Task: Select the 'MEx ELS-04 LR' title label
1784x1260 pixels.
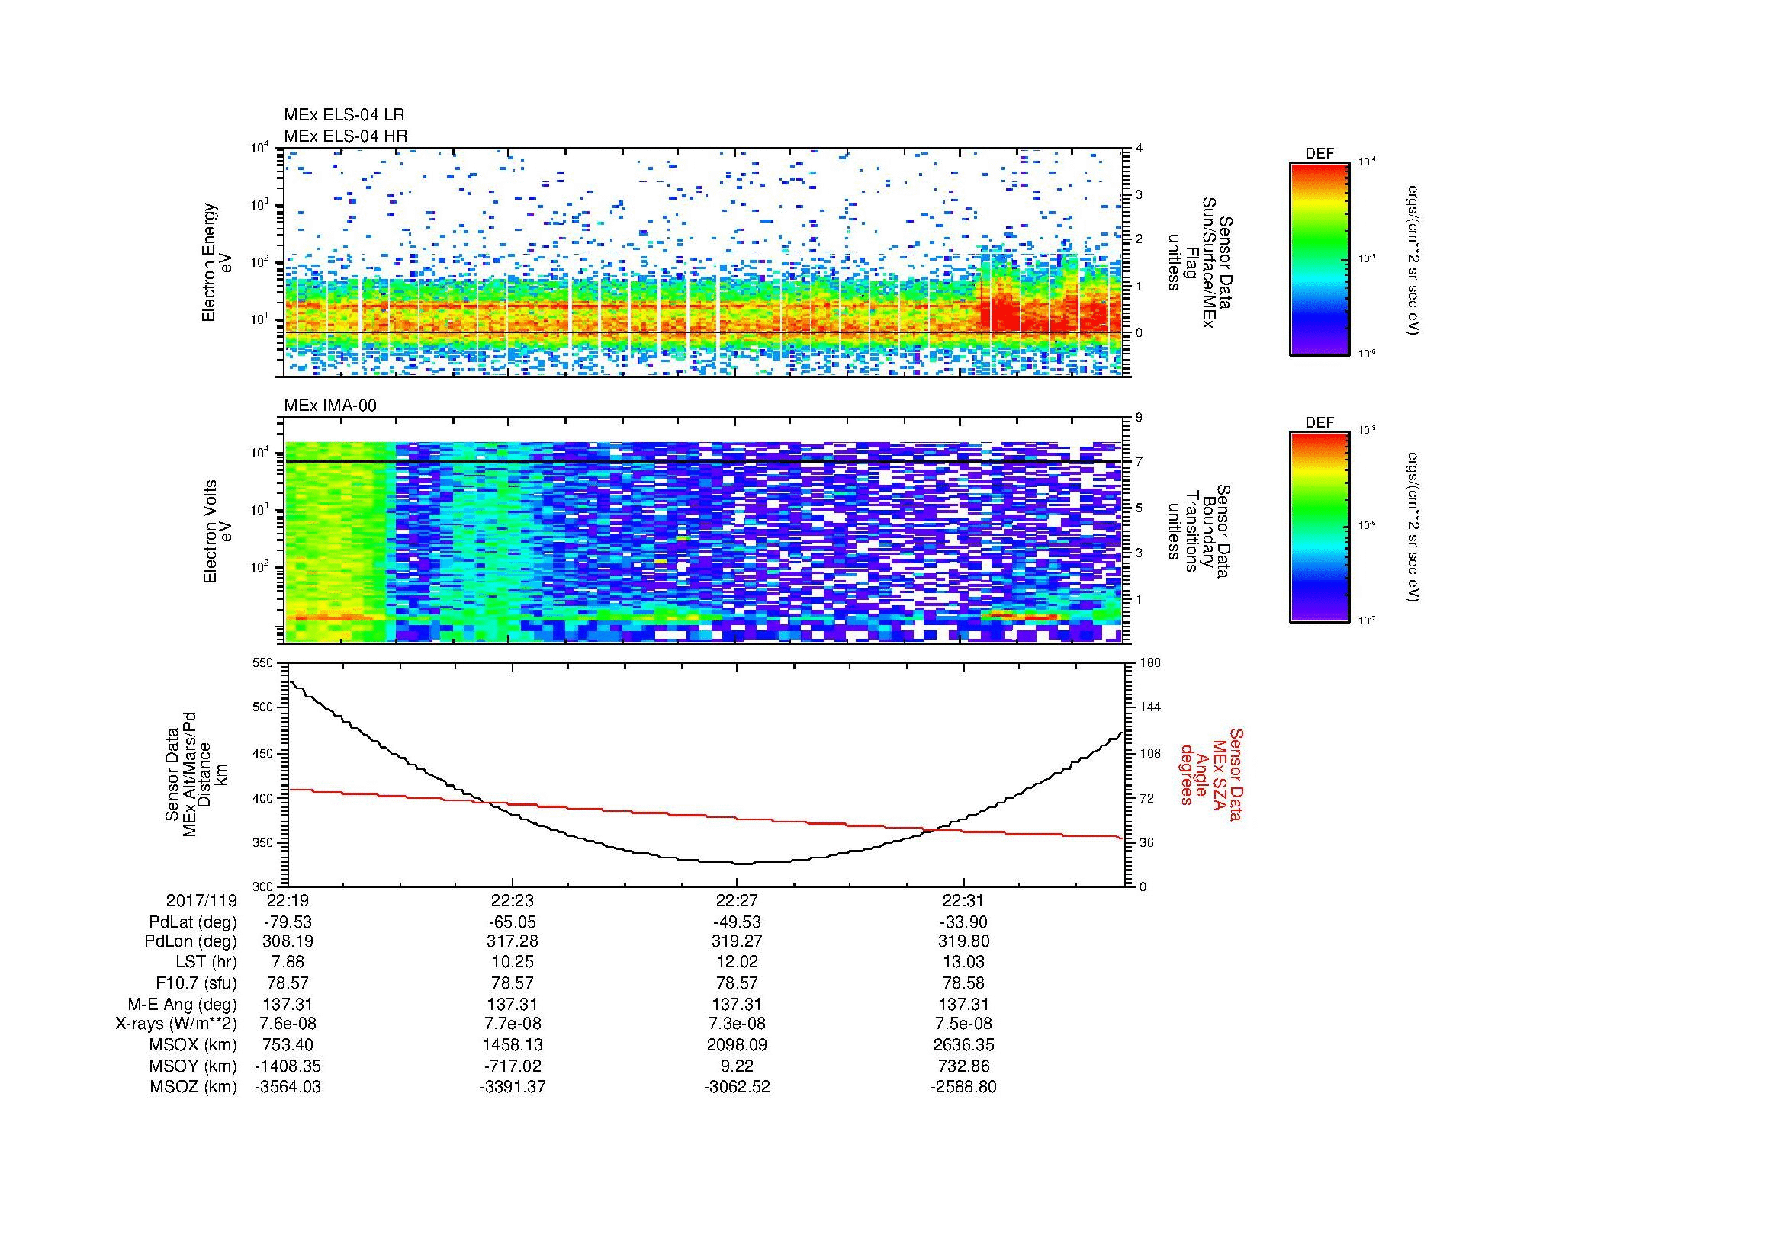Action: (344, 115)
